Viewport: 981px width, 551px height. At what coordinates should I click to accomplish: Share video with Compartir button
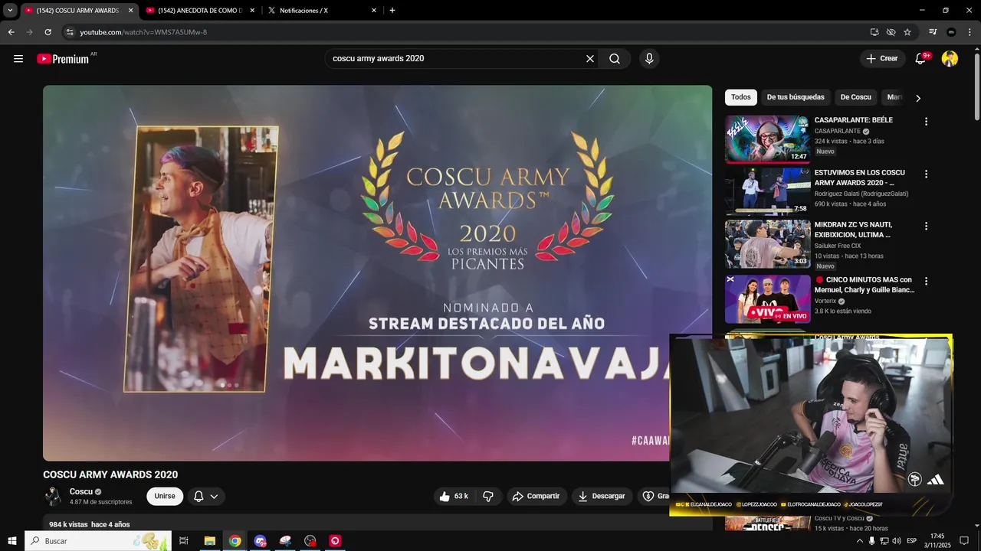click(536, 497)
